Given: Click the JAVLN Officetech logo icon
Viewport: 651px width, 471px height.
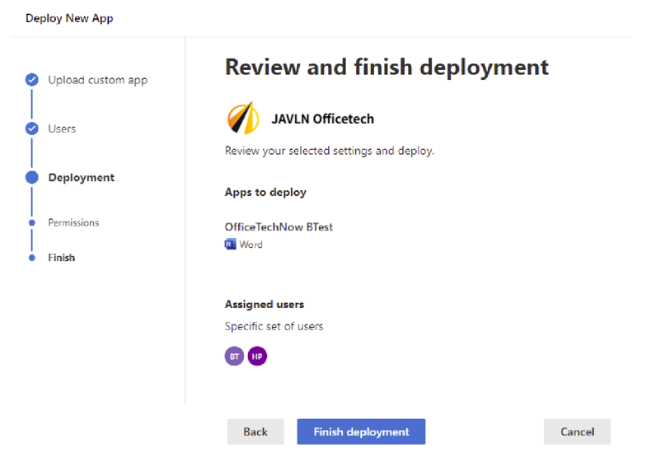Looking at the screenshot, I should [243, 119].
